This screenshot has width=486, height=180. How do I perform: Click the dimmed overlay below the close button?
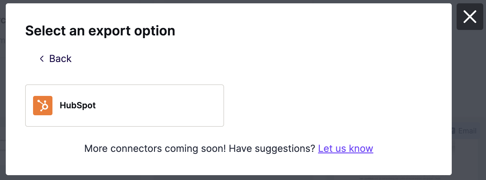pos(469,76)
